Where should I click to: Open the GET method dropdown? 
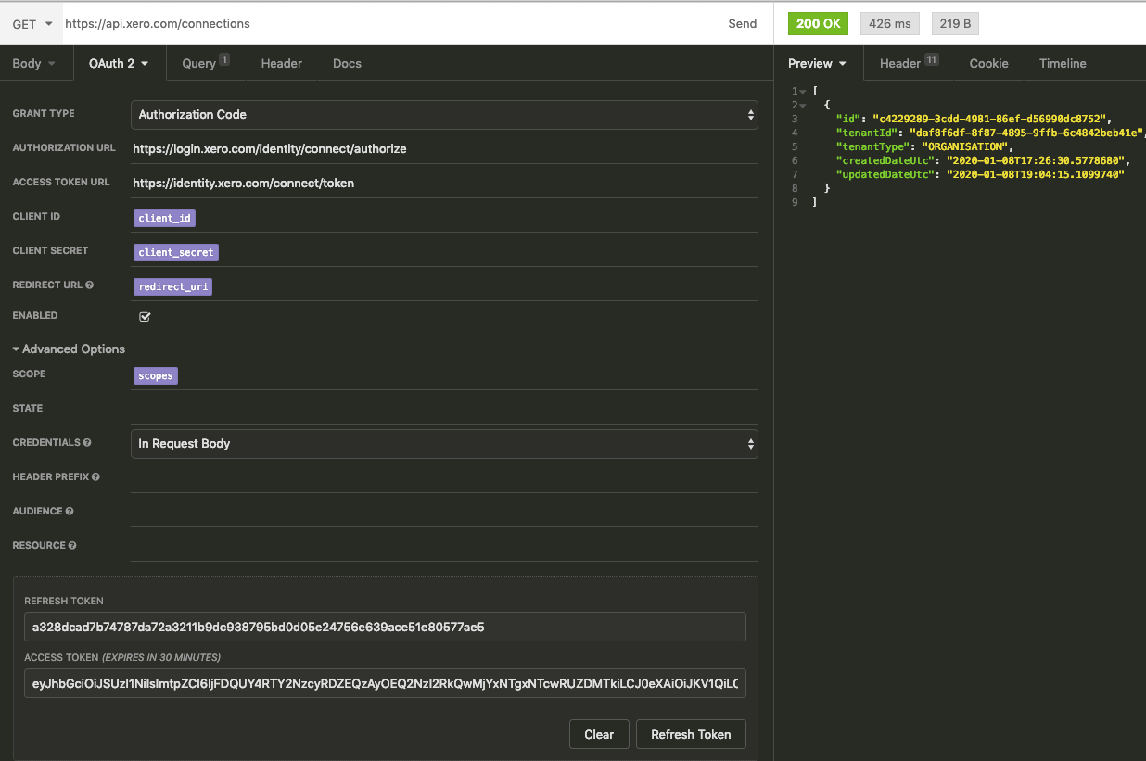(x=32, y=24)
